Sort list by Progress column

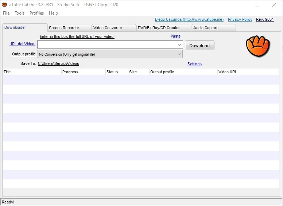(x=84, y=72)
